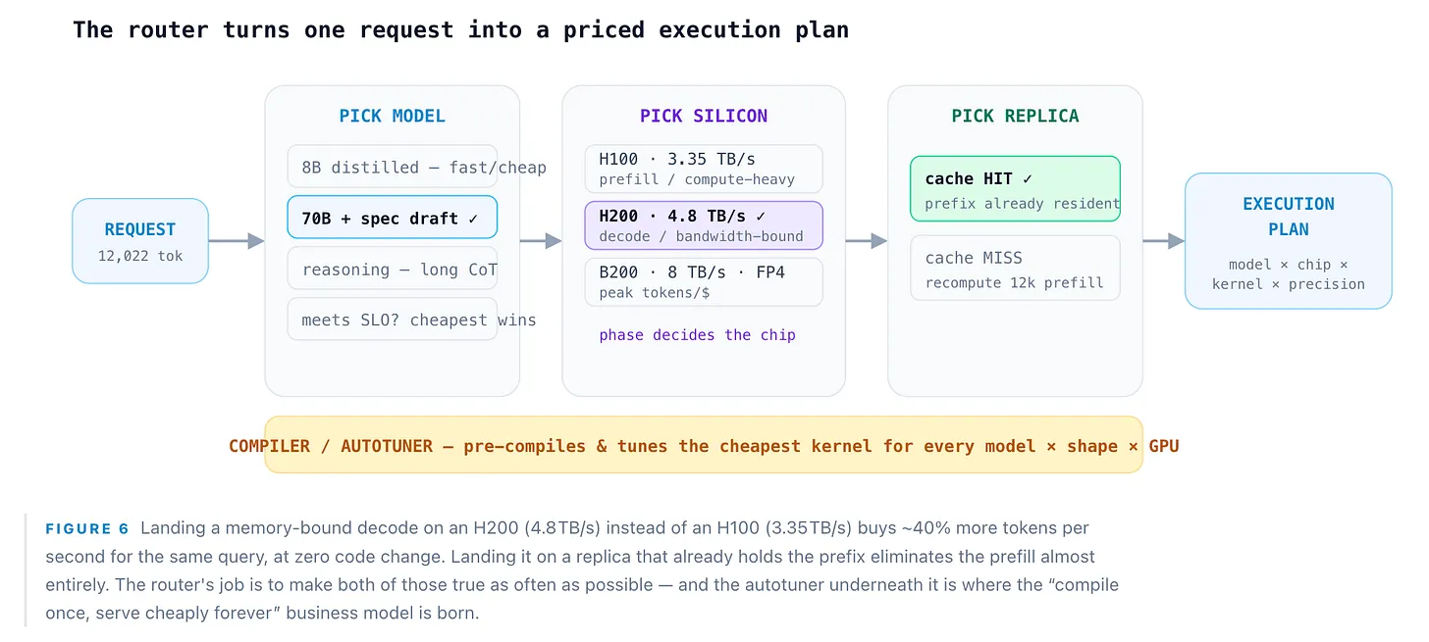This screenshot has height=642, width=1429.
Task: Select the 8B distilled fast/cheap option
Action: [x=393, y=167]
